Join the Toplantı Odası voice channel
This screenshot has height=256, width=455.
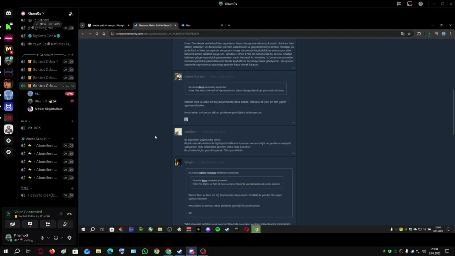pos(47,36)
